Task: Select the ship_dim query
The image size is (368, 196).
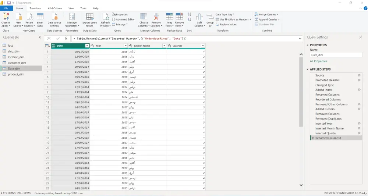Action: (x=22, y=51)
